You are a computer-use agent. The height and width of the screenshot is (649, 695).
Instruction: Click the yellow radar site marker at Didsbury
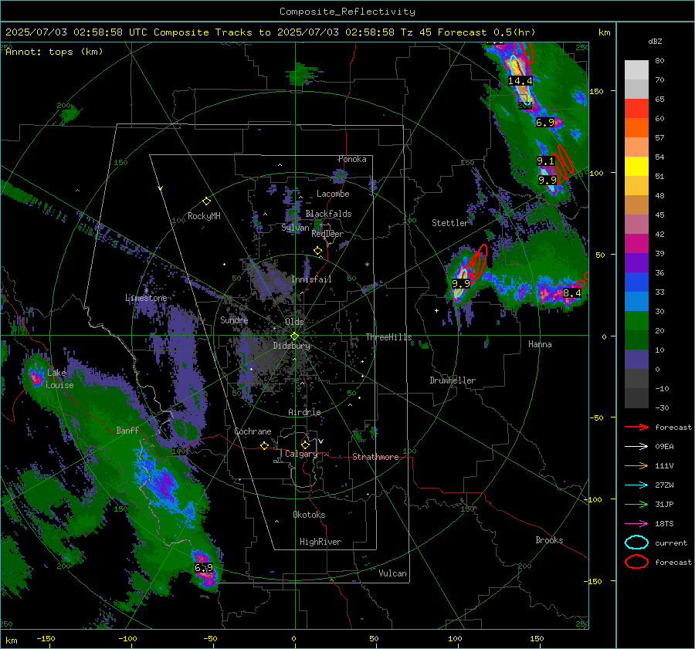pos(294,336)
